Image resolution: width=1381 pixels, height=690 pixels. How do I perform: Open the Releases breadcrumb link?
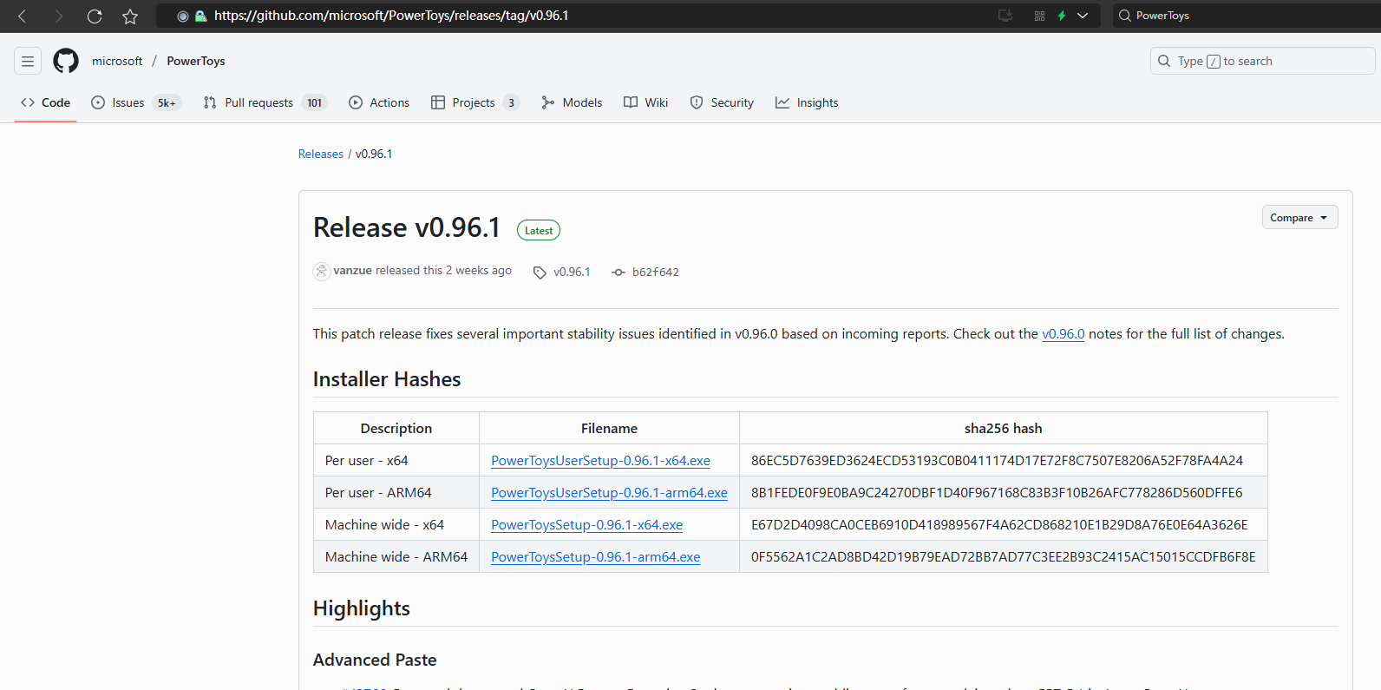point(321,154)
